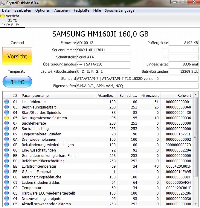Sort by the Aktueller column header
Viewport: 200px width, 208px height.
[106, 96]
